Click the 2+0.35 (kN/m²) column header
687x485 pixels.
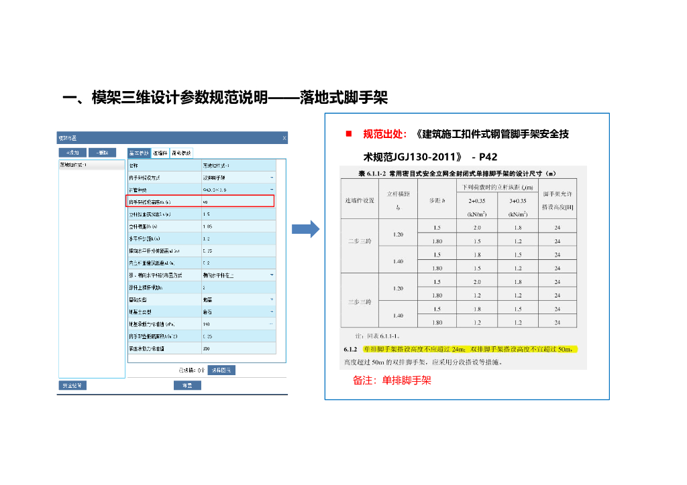tap(477, 207)
